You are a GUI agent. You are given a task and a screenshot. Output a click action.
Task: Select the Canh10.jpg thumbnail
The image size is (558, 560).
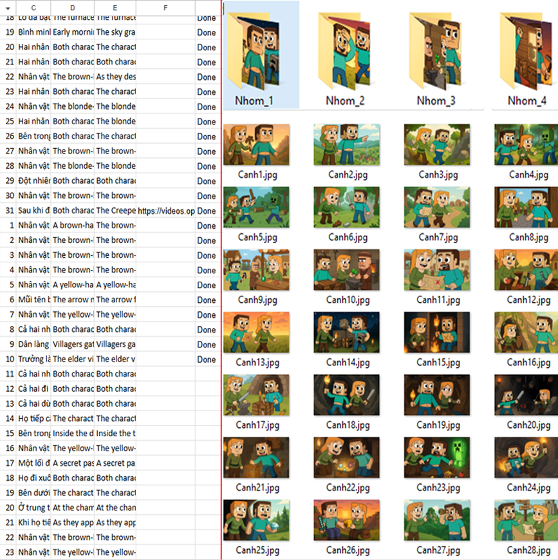point(346,269)
